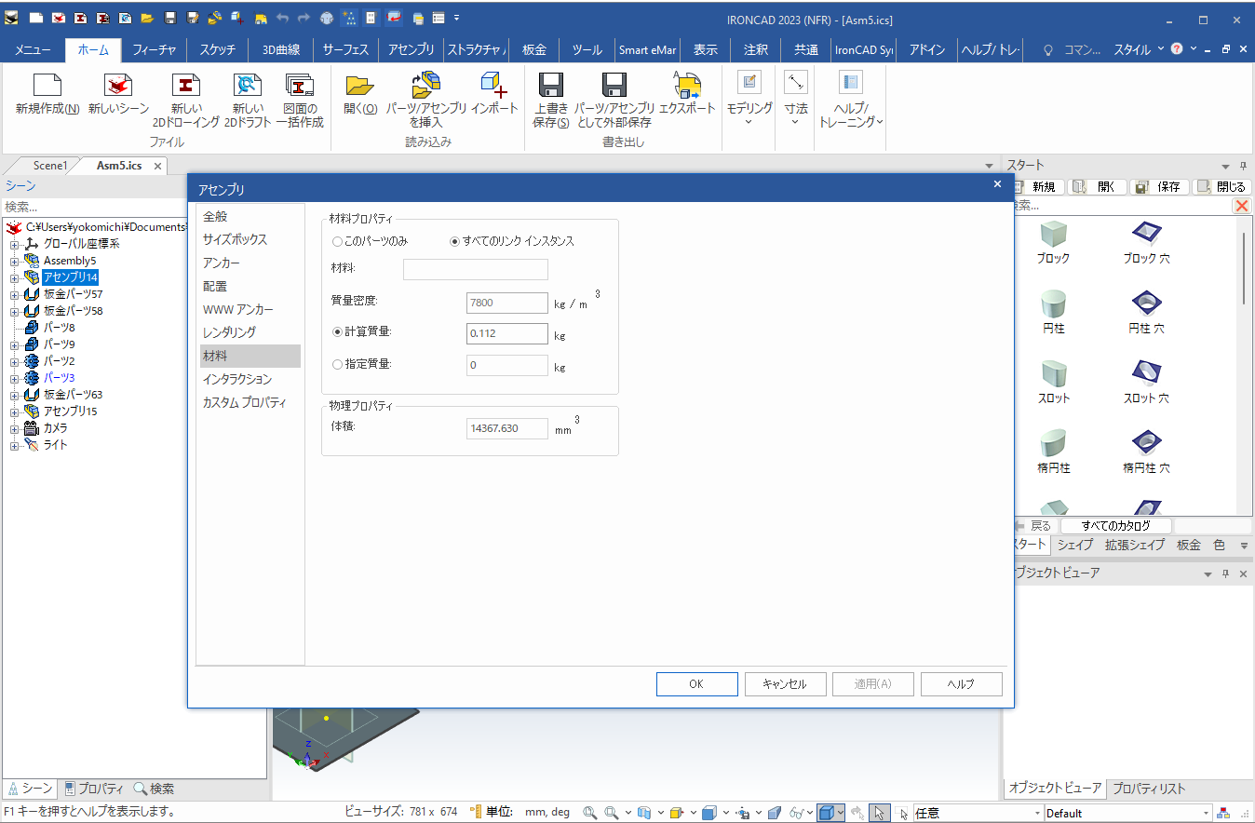
Task: Click the 材料 text input field
Action: coord(475,270)
